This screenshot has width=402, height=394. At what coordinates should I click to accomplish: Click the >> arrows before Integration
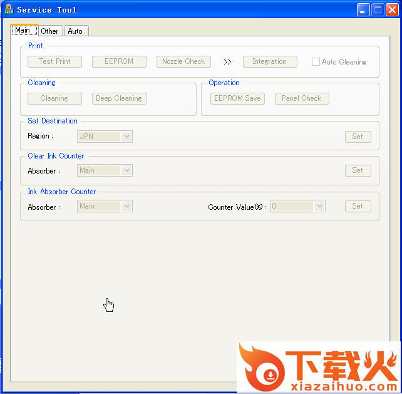[x=227, y=62]
